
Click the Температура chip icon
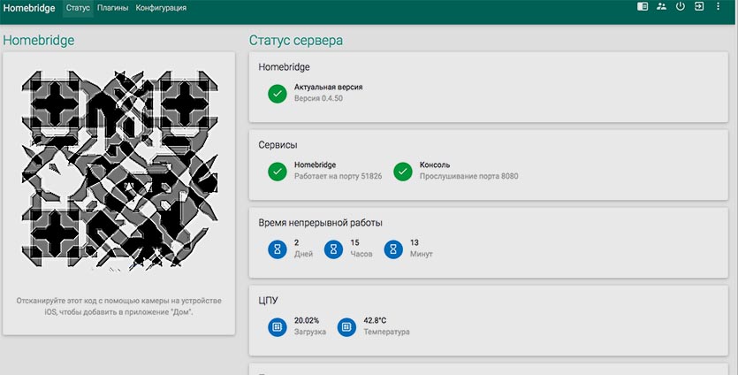[347, 326]
